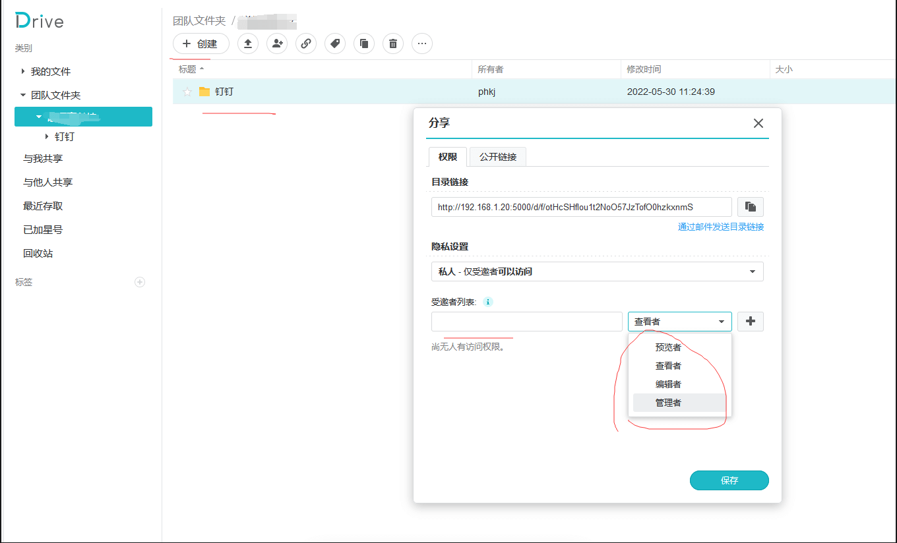Viewport: 897px width, 543px height.
Task: Click the 保存 button
Action: [729, 480]
